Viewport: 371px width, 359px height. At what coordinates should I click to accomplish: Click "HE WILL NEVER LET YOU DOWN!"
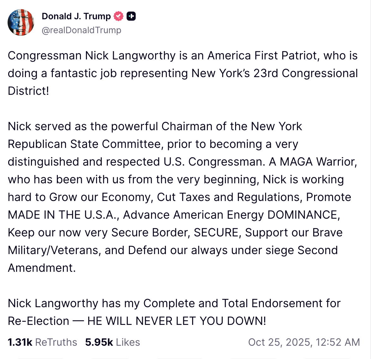click(177, 321)
